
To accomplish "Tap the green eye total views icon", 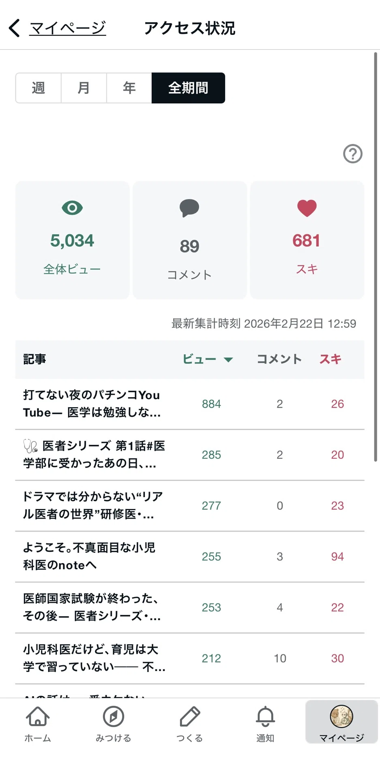I will [x=72, y=208].
